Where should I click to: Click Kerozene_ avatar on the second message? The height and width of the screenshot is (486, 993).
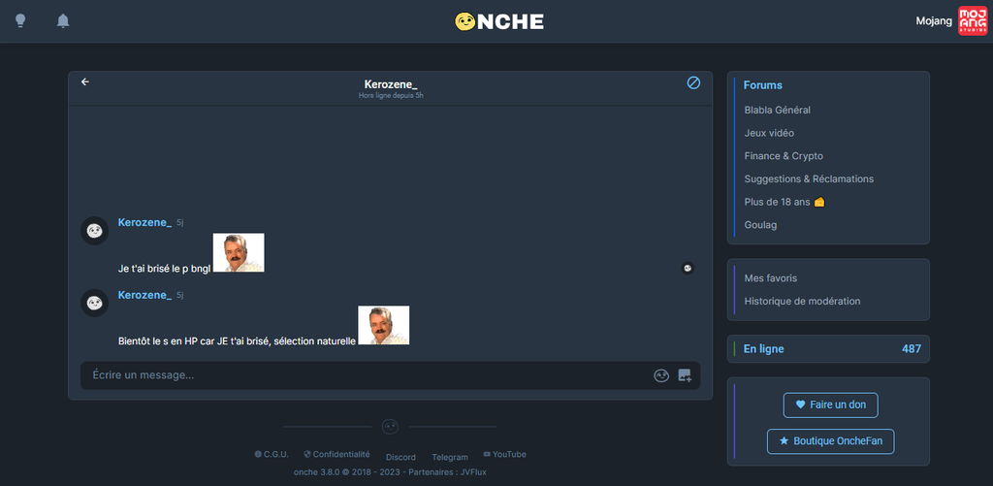(x=95, y=303)
